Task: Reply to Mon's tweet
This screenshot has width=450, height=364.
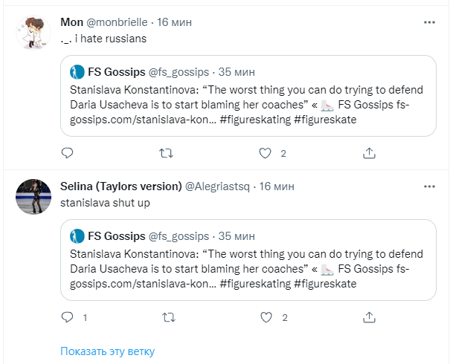Action: pyautogui.click(x=67, y=153)
